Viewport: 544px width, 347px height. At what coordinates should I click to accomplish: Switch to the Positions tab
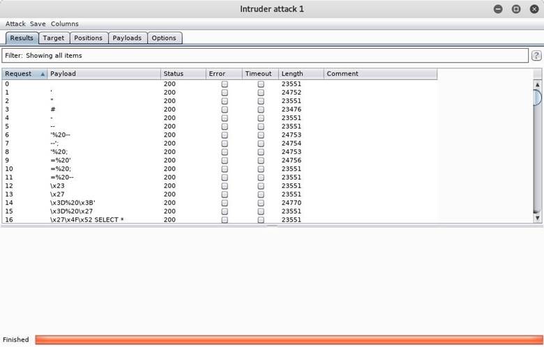(88, 38)
